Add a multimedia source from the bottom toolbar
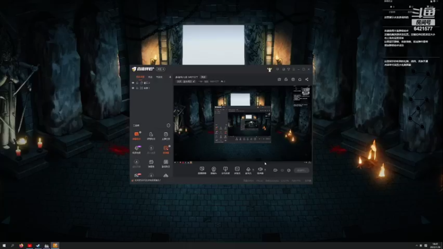The height and width of the screenshot is (249, 443). click(237, 170)
